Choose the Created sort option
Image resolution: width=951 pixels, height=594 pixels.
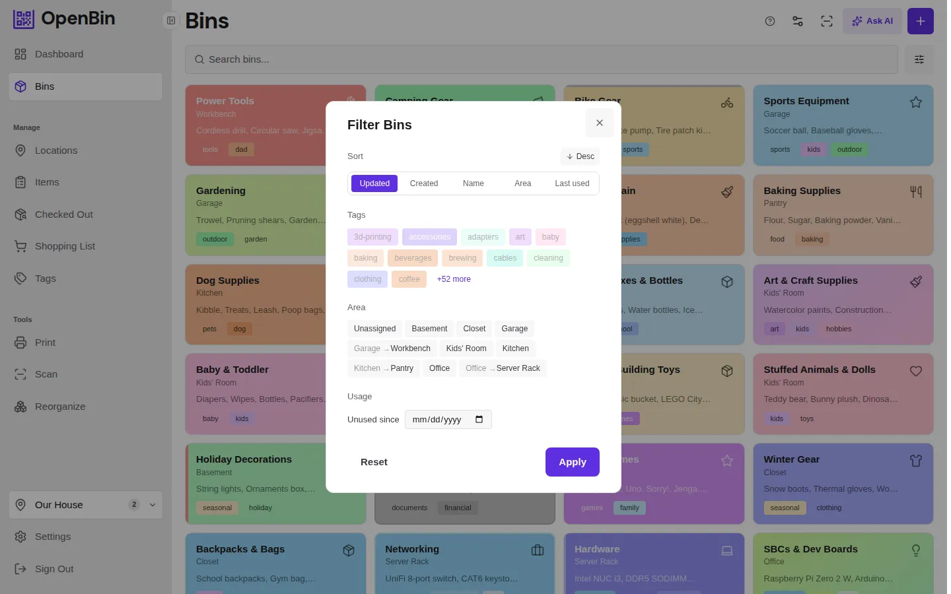click(424, 183)
